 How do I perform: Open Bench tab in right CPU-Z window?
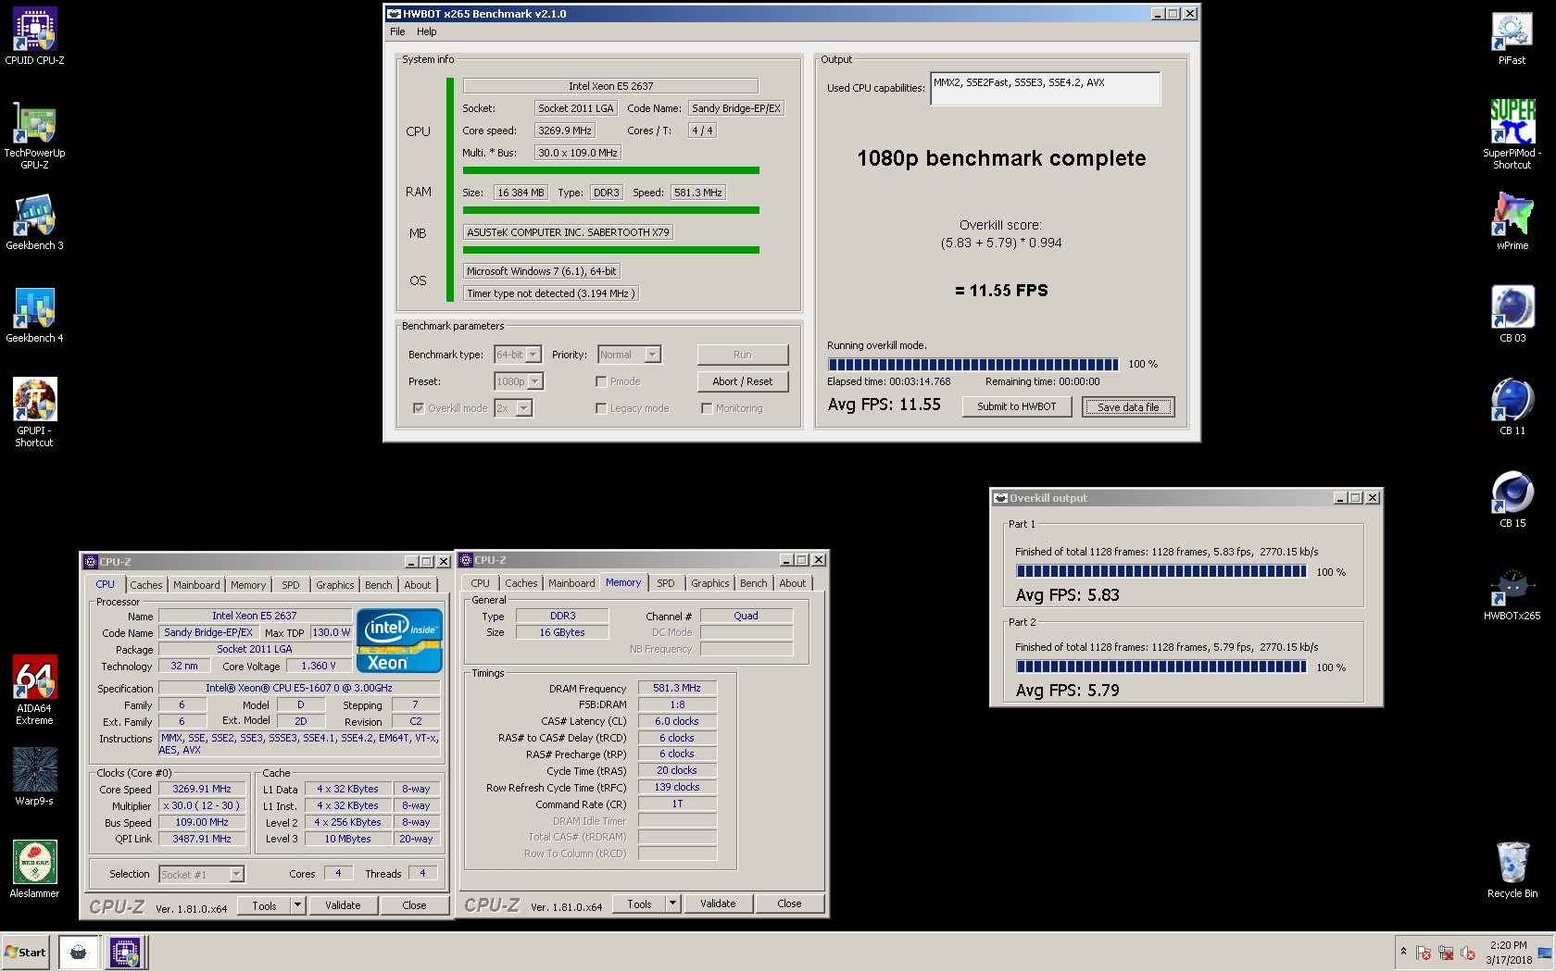tap(754, 583)
